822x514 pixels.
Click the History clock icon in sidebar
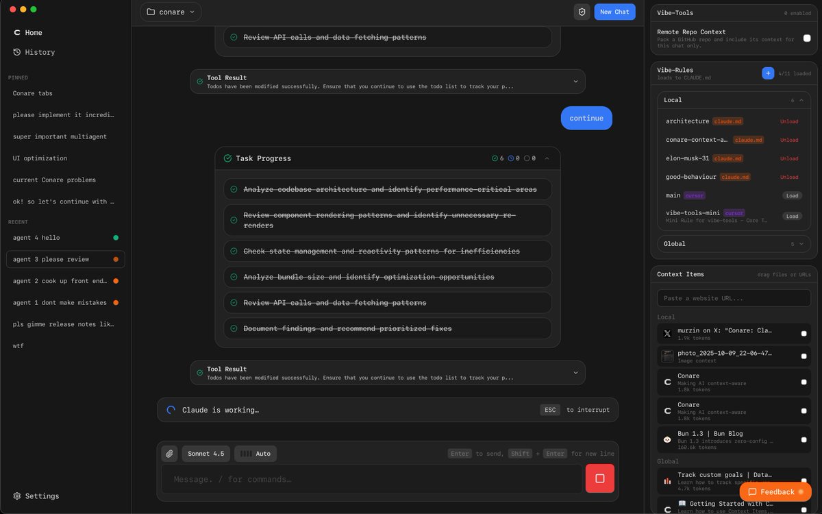pyautogui.click(x=17, y=52)
